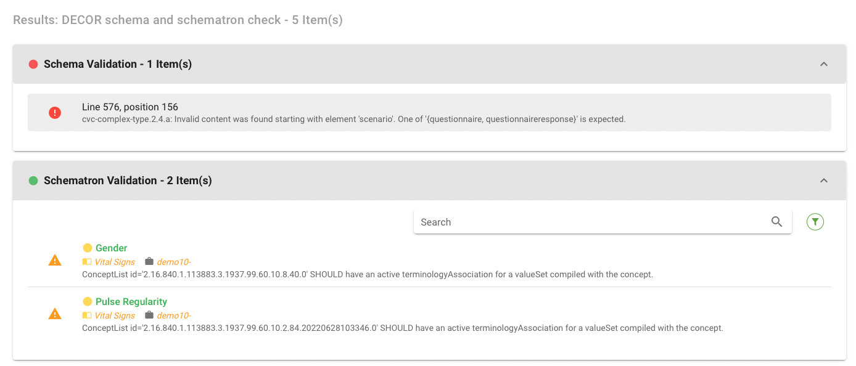Click the red error icon on the schema result

point(55,113)
